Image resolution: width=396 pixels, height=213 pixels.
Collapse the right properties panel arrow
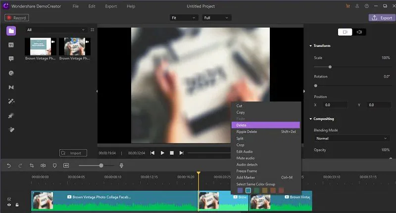click(x=304, y=91)
